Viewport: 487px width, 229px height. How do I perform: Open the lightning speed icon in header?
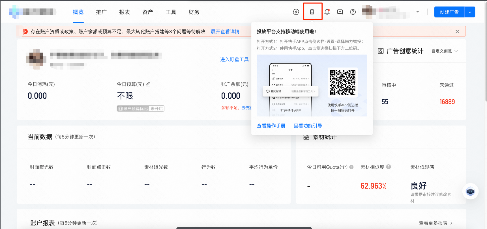pyautogui.click(x=296, y=12)
